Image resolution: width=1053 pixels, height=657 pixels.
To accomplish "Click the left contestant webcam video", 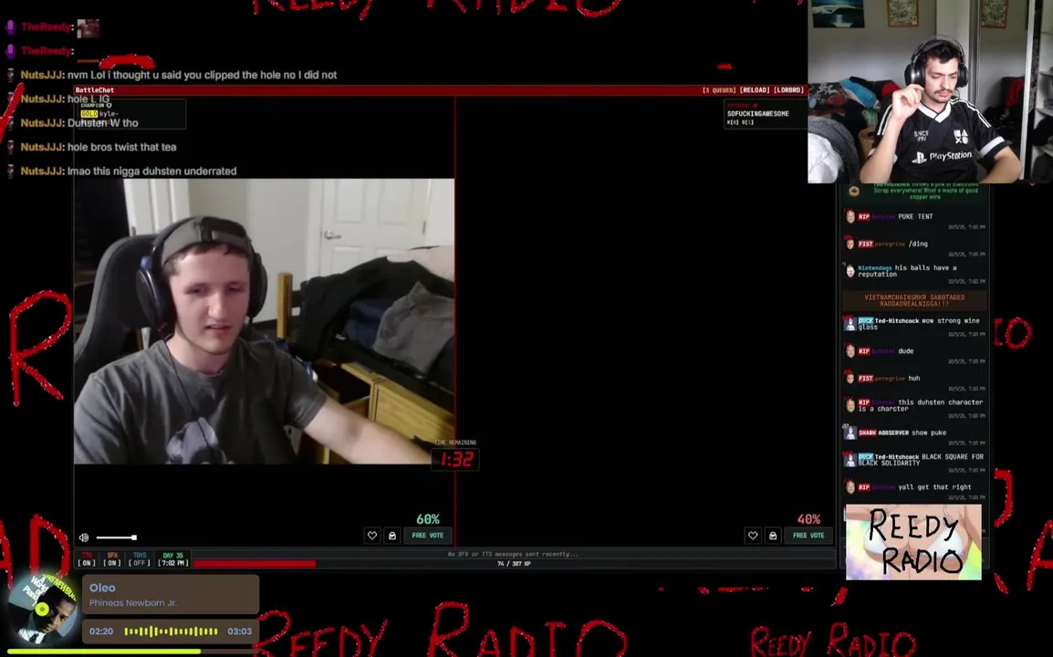I will (264, 321).
